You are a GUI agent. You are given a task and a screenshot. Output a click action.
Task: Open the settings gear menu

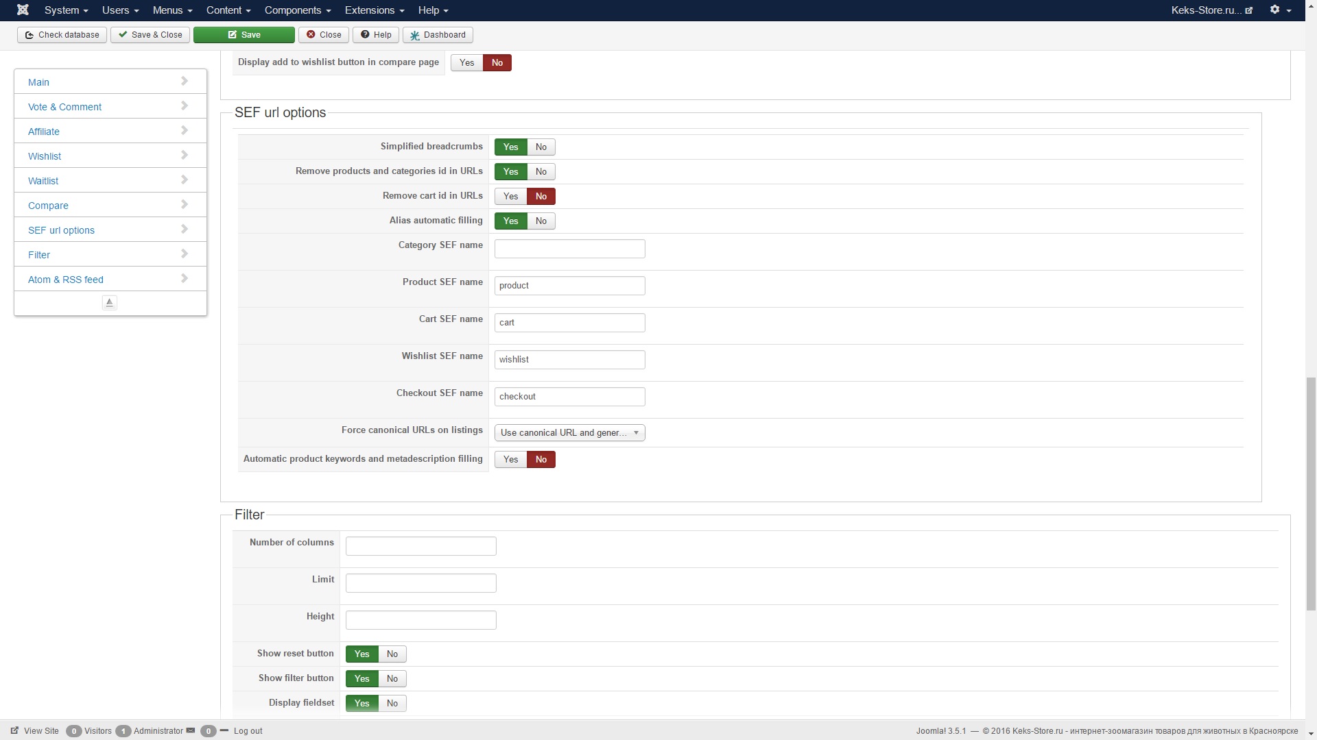[x=1279, y=10]
